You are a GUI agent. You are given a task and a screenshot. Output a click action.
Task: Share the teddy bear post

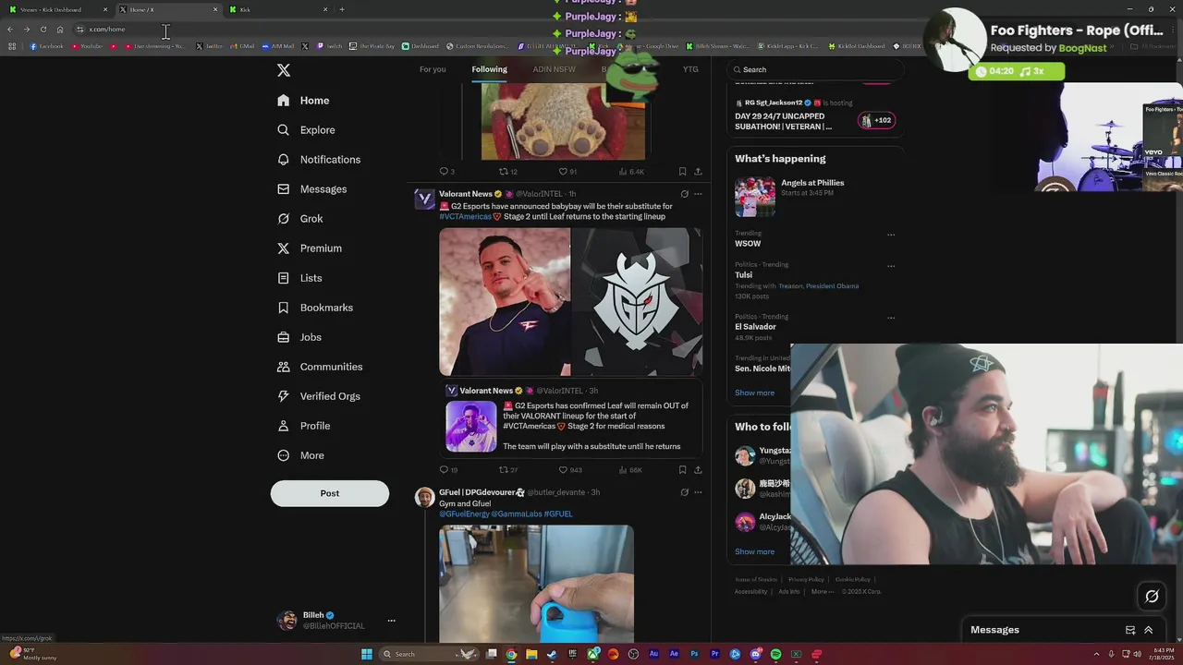pyautogui.click(x=698, y=172)
